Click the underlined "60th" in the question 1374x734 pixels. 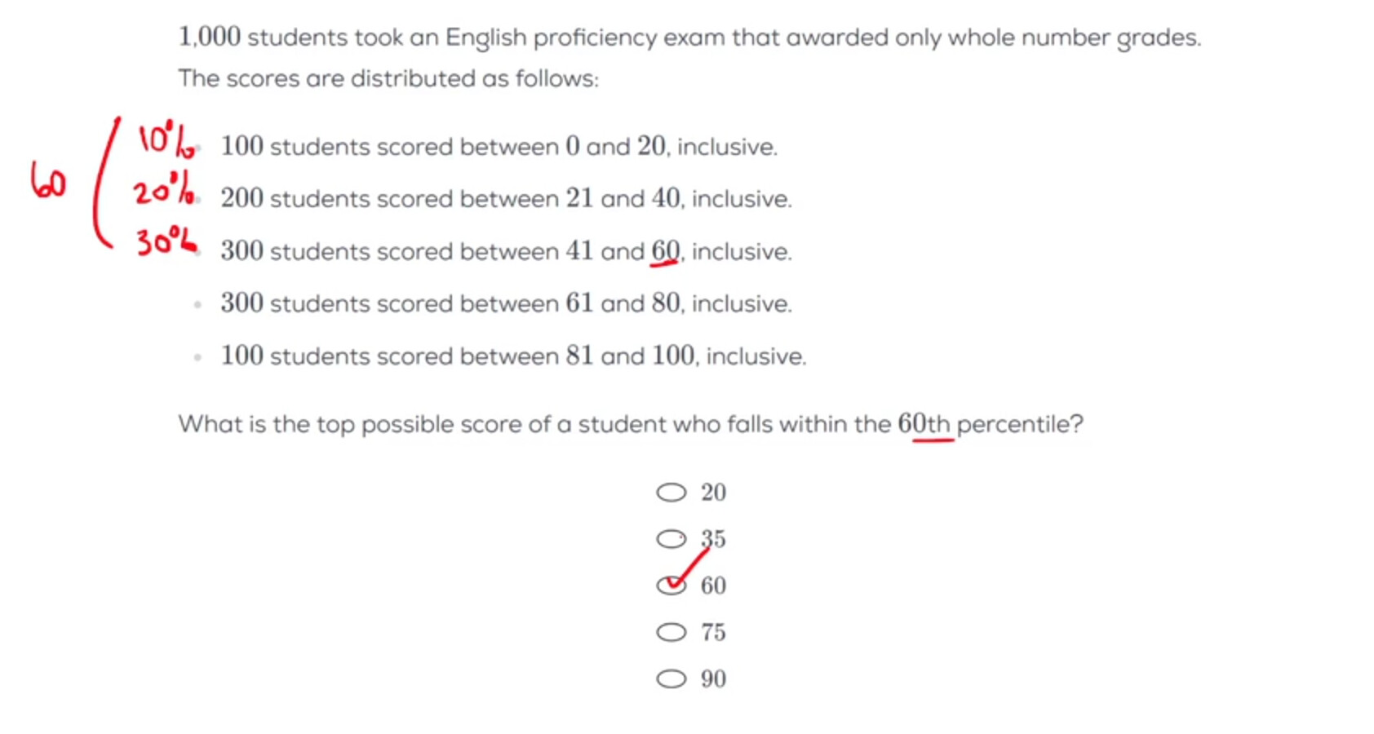(924, 424)
